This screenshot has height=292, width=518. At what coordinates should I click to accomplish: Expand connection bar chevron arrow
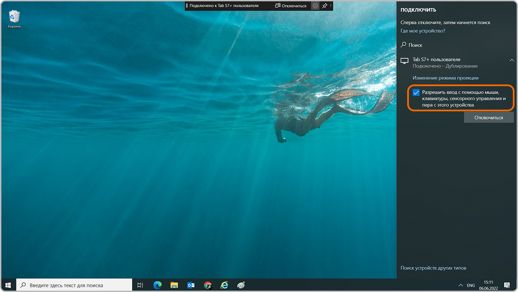coord(331,6)
